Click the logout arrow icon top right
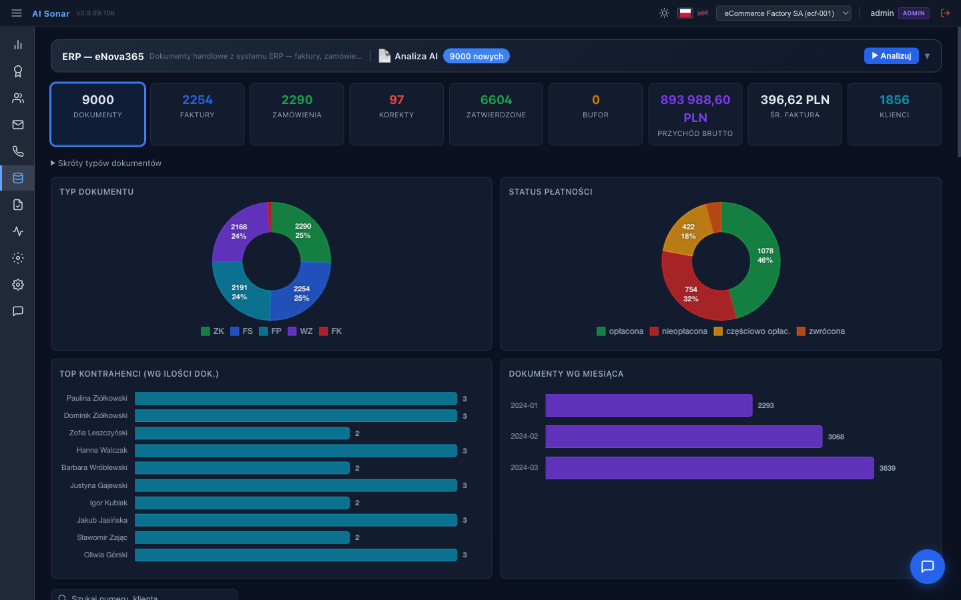Screen dimensions: 961x600 coord(945,13)
